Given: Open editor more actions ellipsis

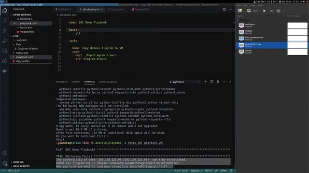Looking at the screenshot, I should tap(230, 10).
